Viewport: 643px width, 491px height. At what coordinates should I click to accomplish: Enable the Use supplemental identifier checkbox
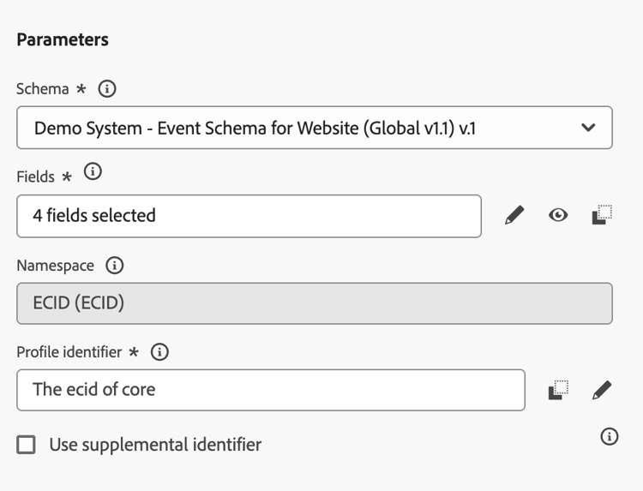point(27,445)
